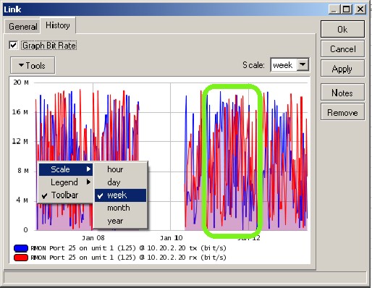Screen dimensions: 372x288
Task: Click the Cancel button
Action: (x=342, y=49)
